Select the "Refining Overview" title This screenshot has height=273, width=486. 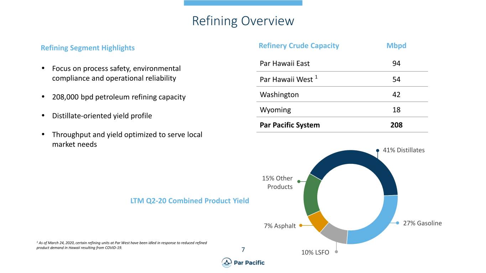click(243, 21)
